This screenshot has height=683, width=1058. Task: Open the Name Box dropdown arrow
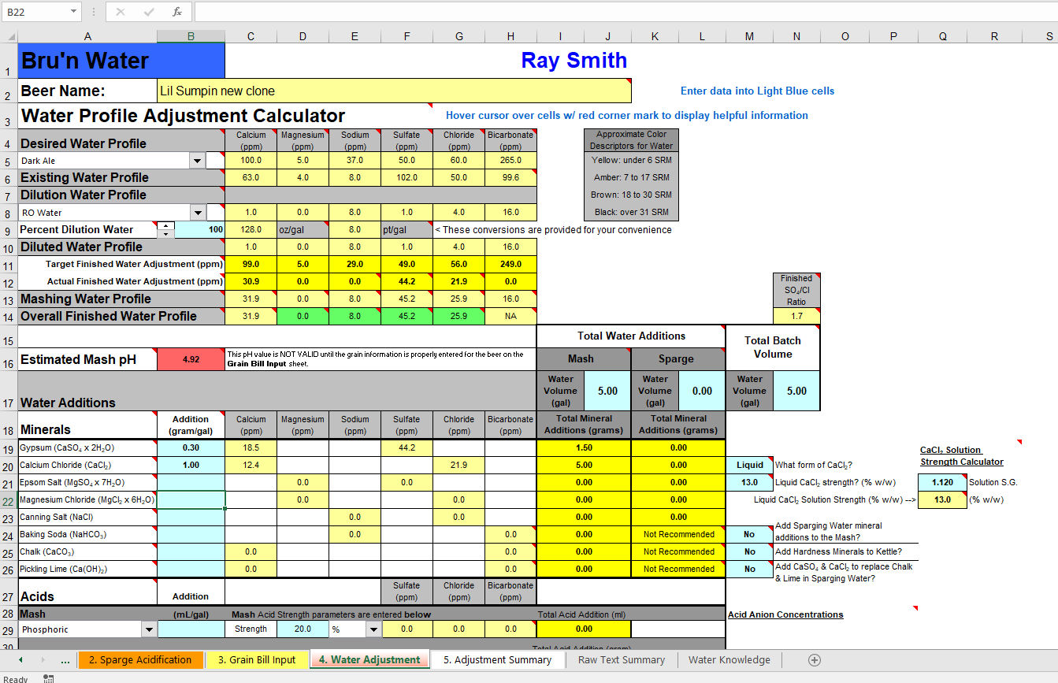coord(74,12)
